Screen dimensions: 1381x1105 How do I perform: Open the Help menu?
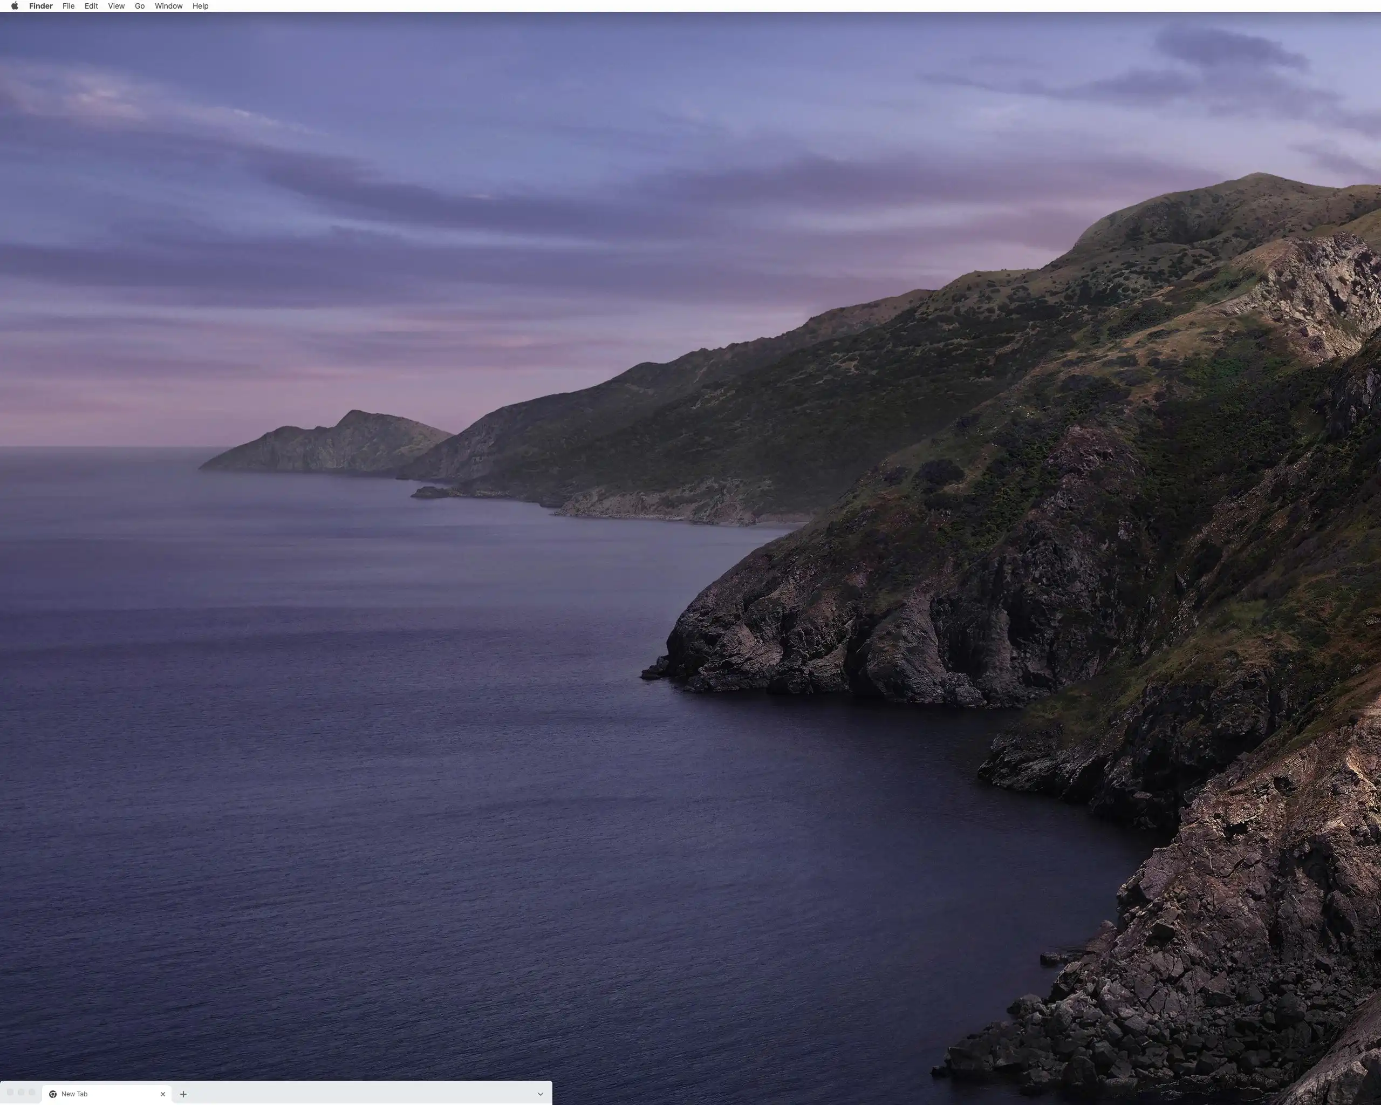[201, 6]
